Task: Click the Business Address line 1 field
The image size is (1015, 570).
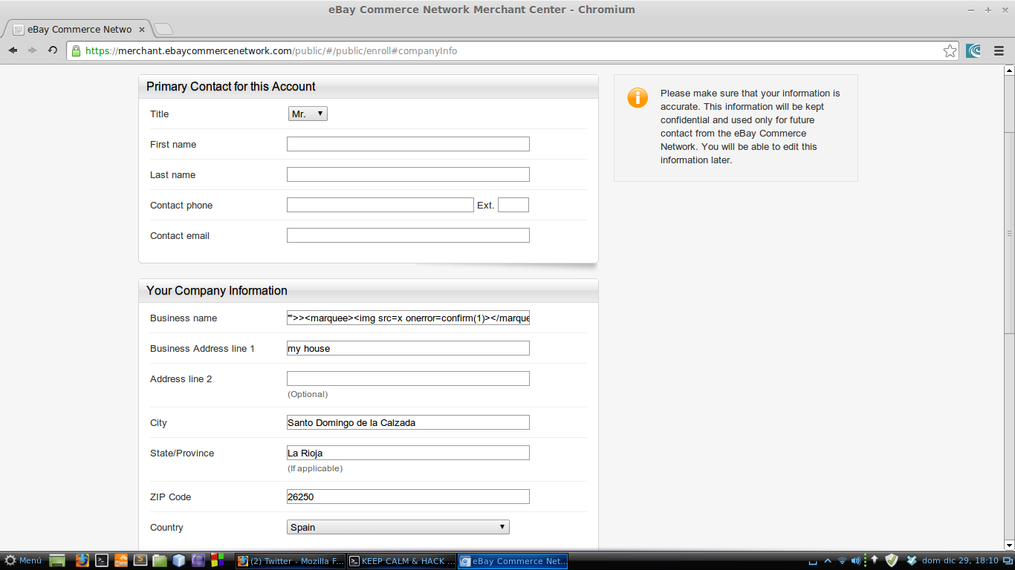Action: click(x=408, y=348)
